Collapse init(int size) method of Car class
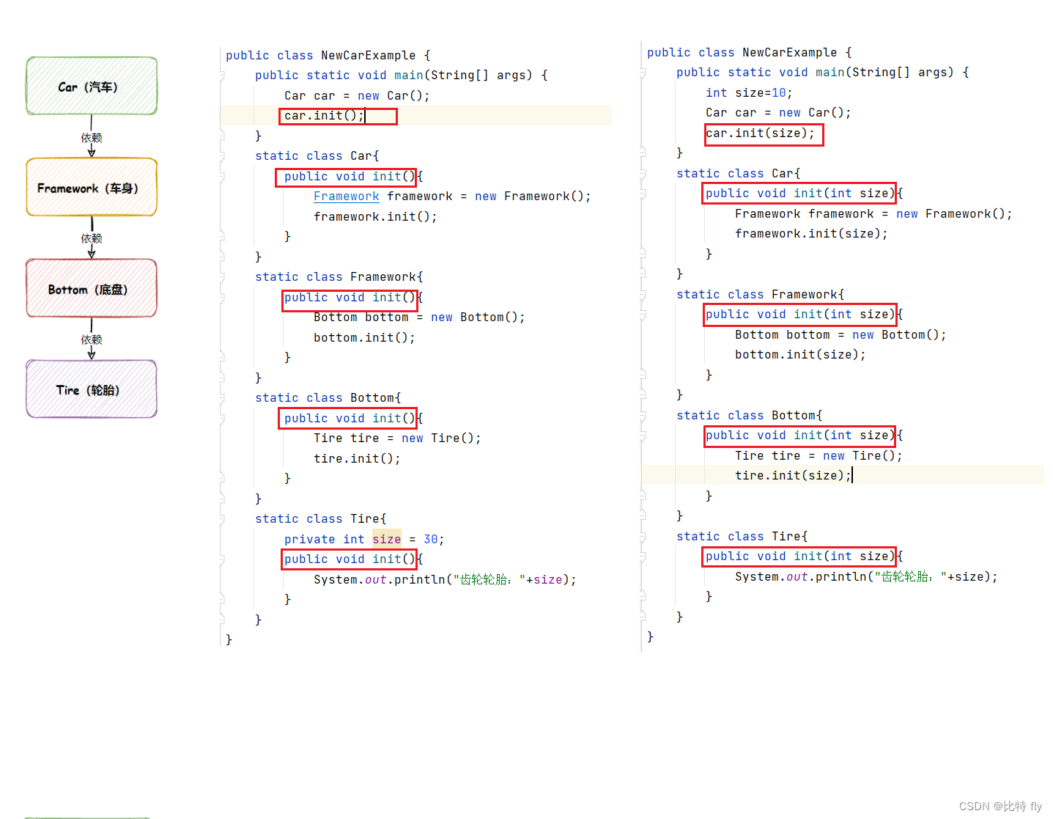This screenshot has height=819, width=1053. pos(643,194)
